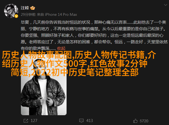
Task: Click the comment speech bubble icon
Action: coord(81,121)
